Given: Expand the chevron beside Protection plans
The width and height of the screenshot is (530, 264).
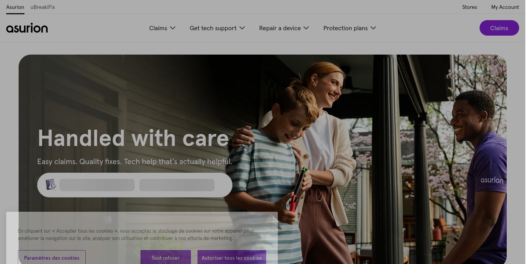Looking at the screenshot, I should coord(373,28).
